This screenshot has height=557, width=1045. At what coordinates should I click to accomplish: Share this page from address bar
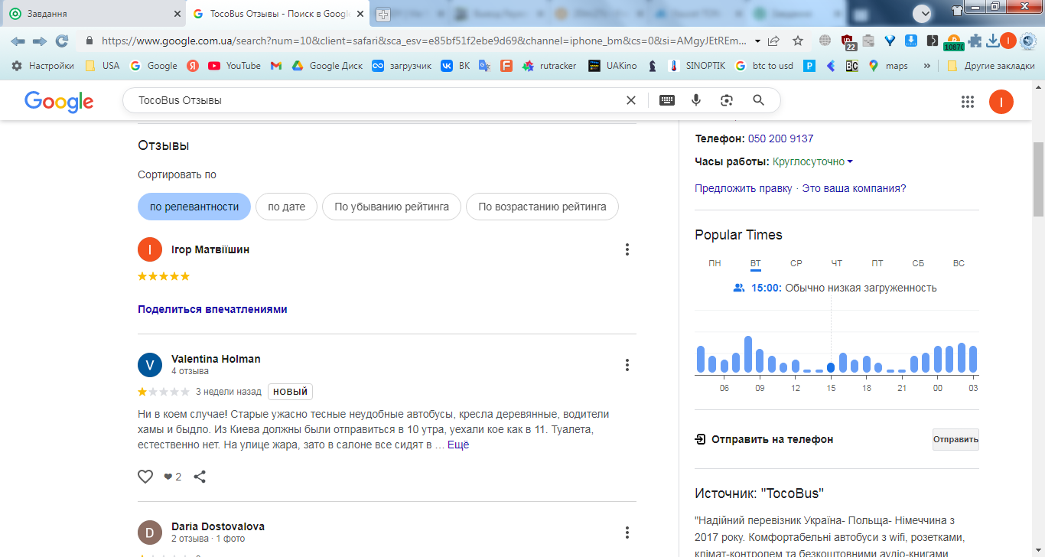pyautogui.click(x=774, y=41)
